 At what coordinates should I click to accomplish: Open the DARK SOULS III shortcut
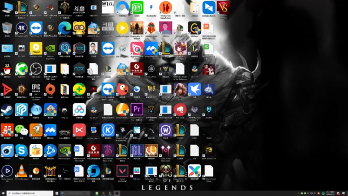pyautogui.click(x=209, y=152)
